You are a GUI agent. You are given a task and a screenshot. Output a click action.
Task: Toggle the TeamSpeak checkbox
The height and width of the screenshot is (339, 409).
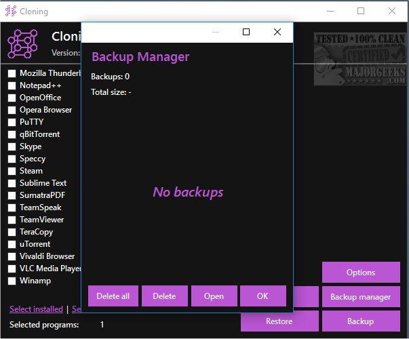[12, 208]
